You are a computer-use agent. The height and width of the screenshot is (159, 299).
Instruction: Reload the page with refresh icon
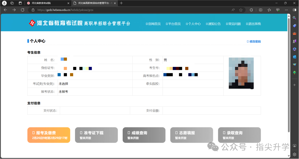pyautogui.click(x=22, y=10)
